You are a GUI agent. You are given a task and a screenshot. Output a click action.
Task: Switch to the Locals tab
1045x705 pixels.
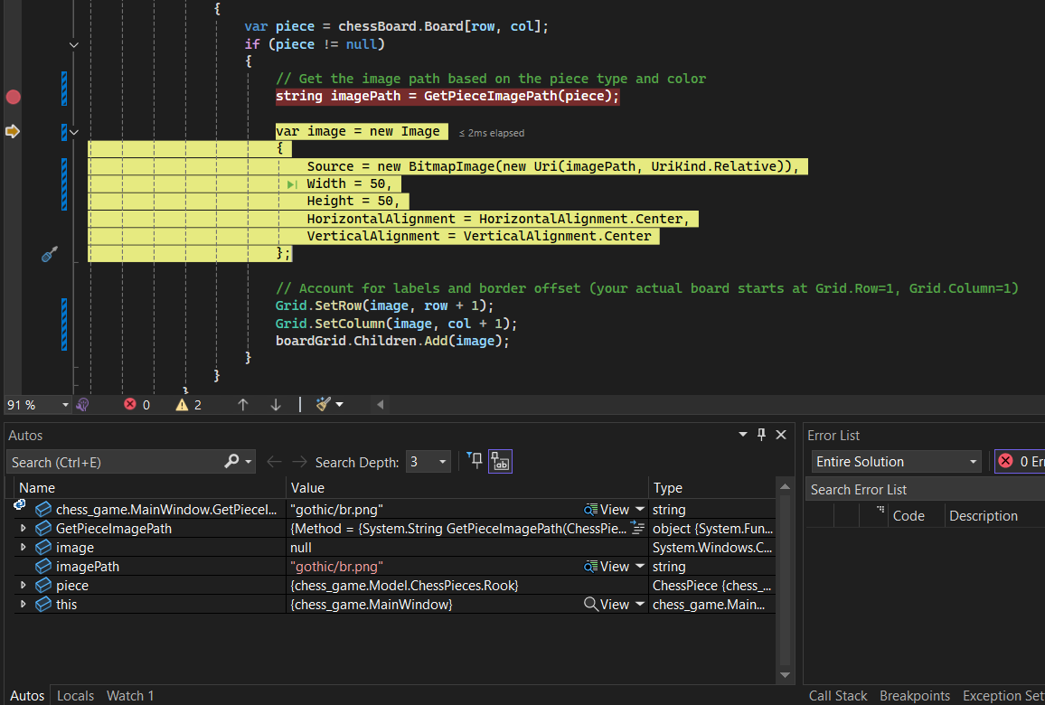click(75, 696)
